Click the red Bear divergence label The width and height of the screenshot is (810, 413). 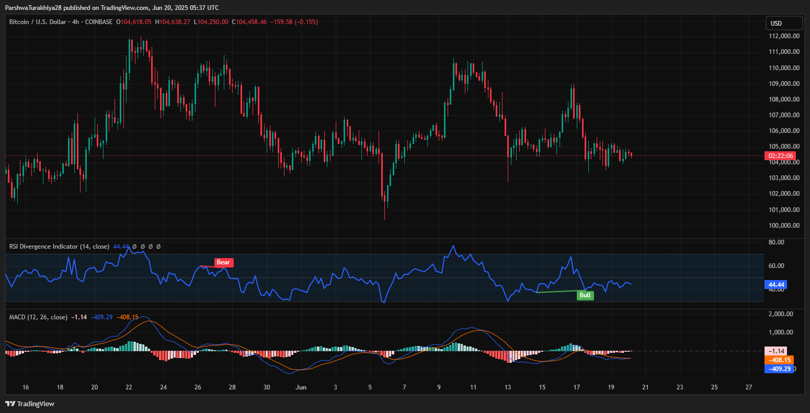tap(223, 262)
